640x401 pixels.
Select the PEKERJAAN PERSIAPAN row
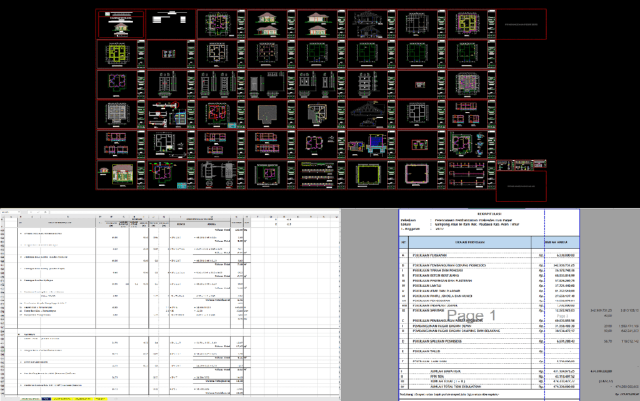click(x=437, y=254)
